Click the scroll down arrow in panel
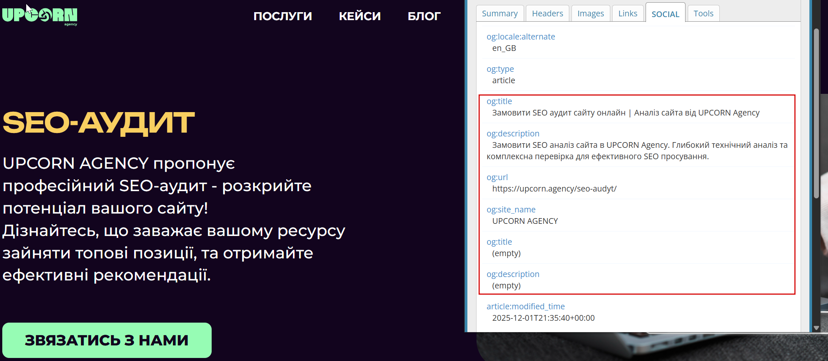 (816, 328)
